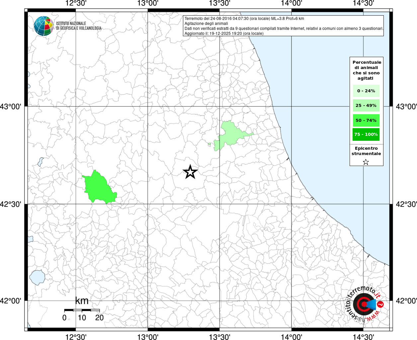417x340 pixels.
Task: Click 'Epicentro strumentale' legend label
Action: tap(366, 151)
